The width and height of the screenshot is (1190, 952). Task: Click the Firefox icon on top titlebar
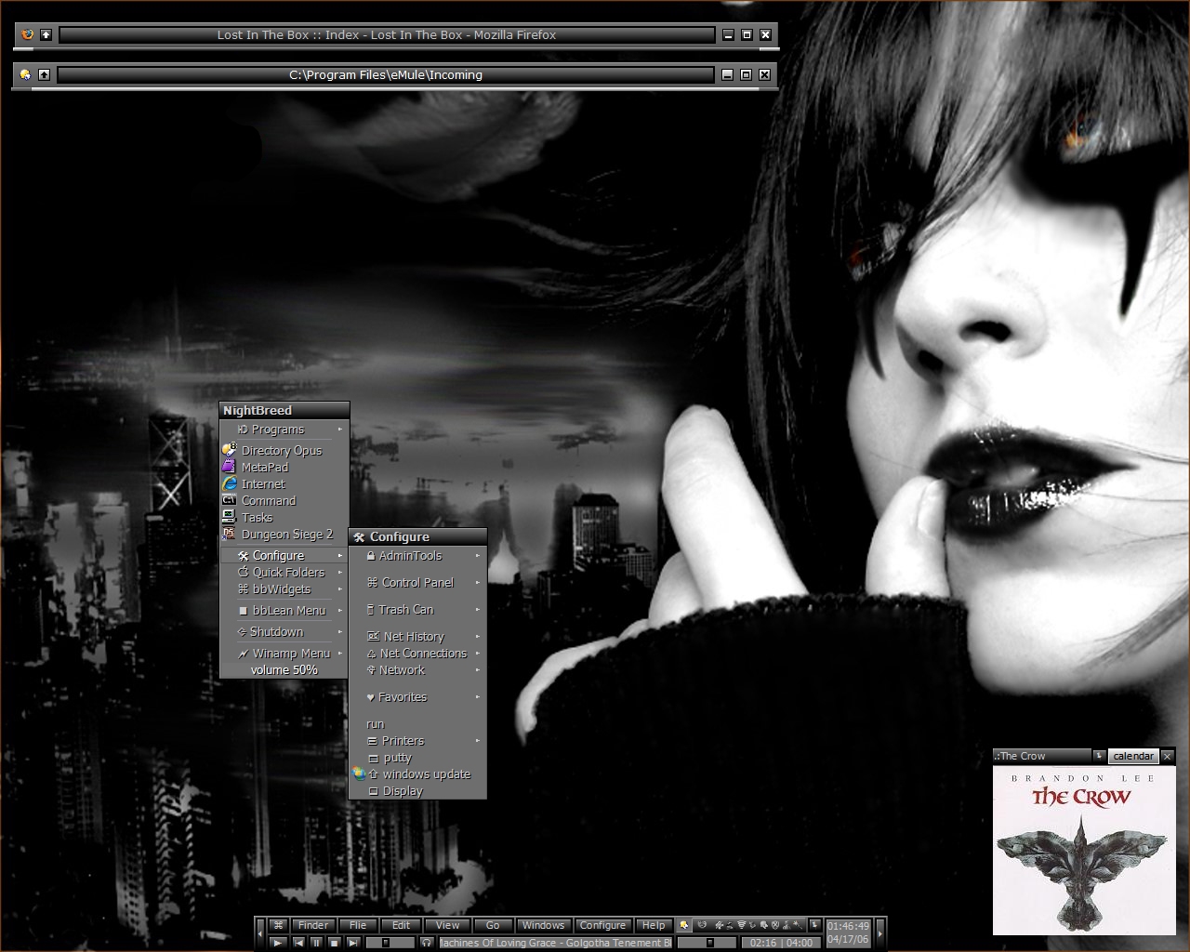click(27, 34)
